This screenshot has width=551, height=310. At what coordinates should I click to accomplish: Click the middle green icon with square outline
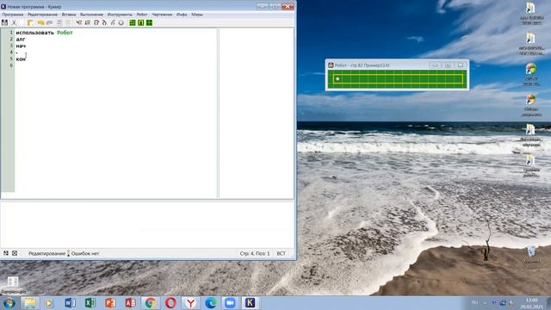point(141,22)
